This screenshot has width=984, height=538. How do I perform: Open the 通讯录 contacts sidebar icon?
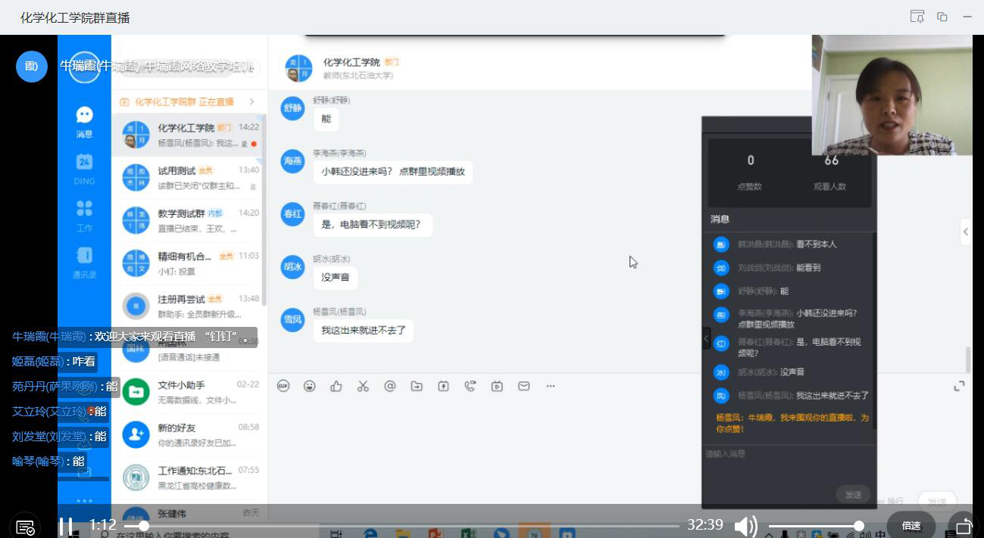(x=84, y=263)
